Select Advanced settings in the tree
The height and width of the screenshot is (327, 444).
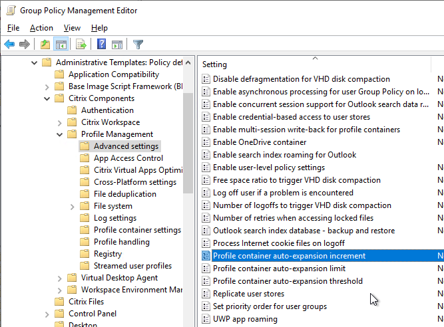(126, 146)
